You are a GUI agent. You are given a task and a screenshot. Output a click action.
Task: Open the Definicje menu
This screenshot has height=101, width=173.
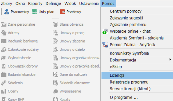click(x=53, y=3)
